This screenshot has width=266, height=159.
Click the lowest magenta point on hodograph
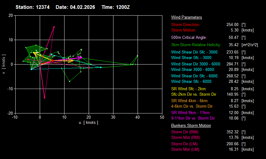[45, 98]
